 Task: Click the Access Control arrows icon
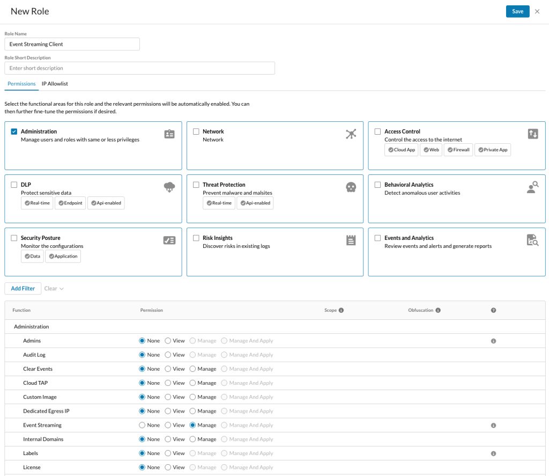tap(533, 134)
